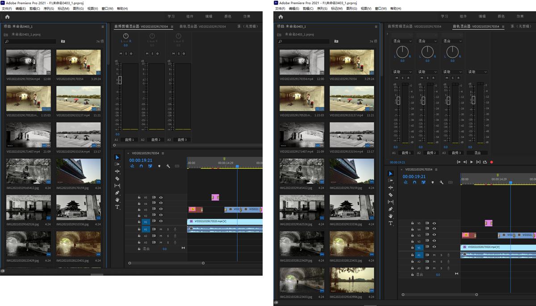Select the Hand tool in left window
This screenshot has width=536, height=306.
(117, 200)
